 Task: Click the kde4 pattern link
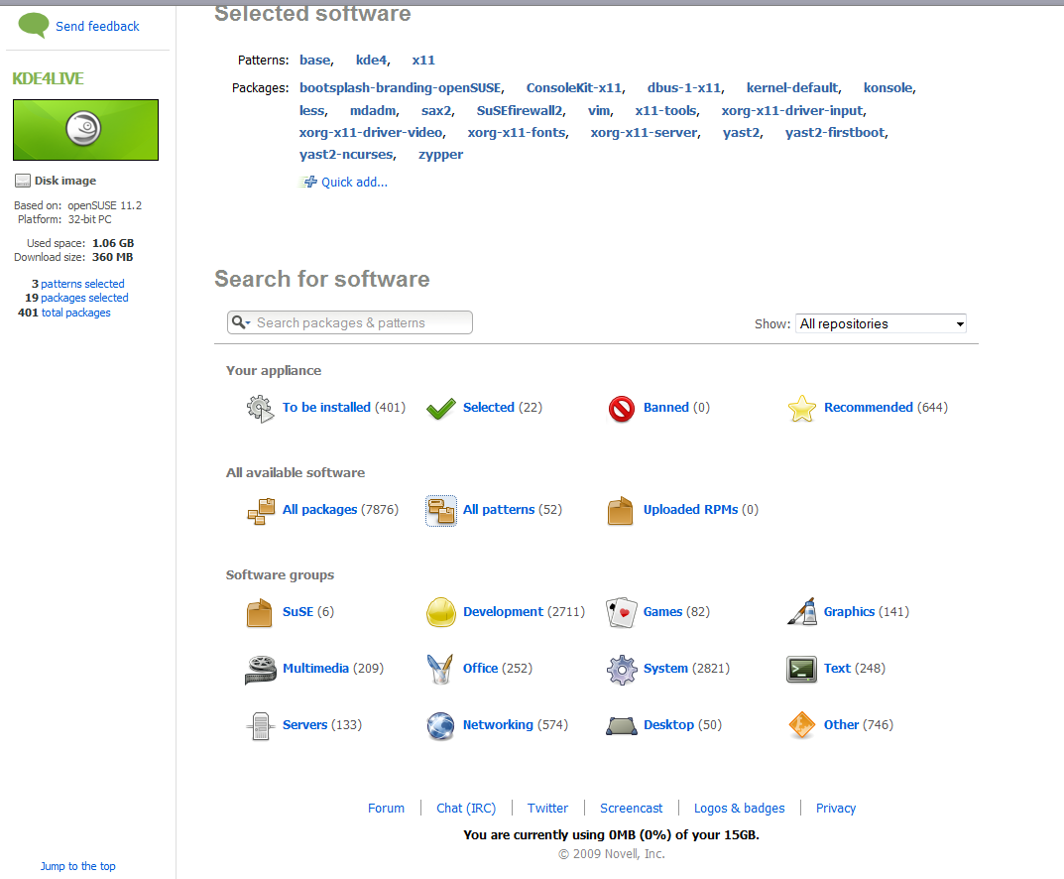click(x=371, y=60)
